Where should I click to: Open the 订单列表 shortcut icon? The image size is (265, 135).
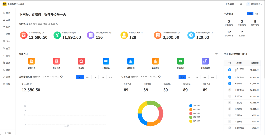(x=32, y=61)
